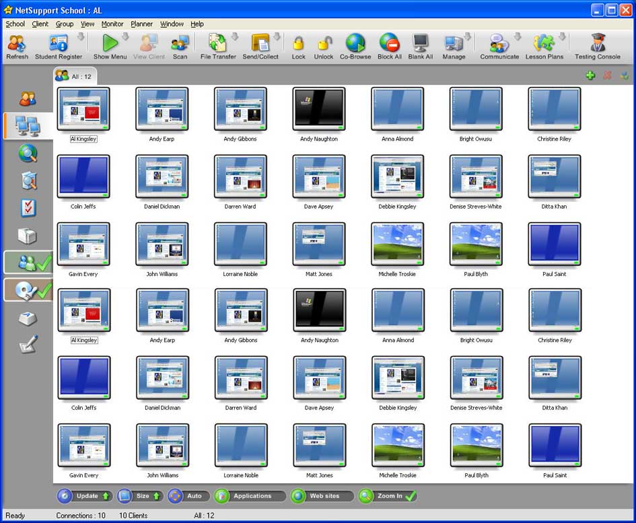636x523 pixels.
Task: Open the Communicate tool
Action: [x=498, y=44]
